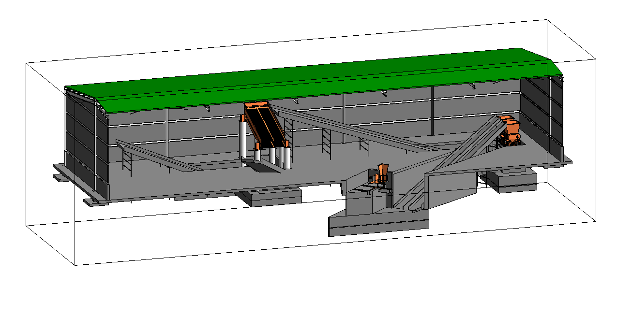Viewport: 617px width, 316px height.
Task: Select the green roof of the building
Action: click(315, 80)
